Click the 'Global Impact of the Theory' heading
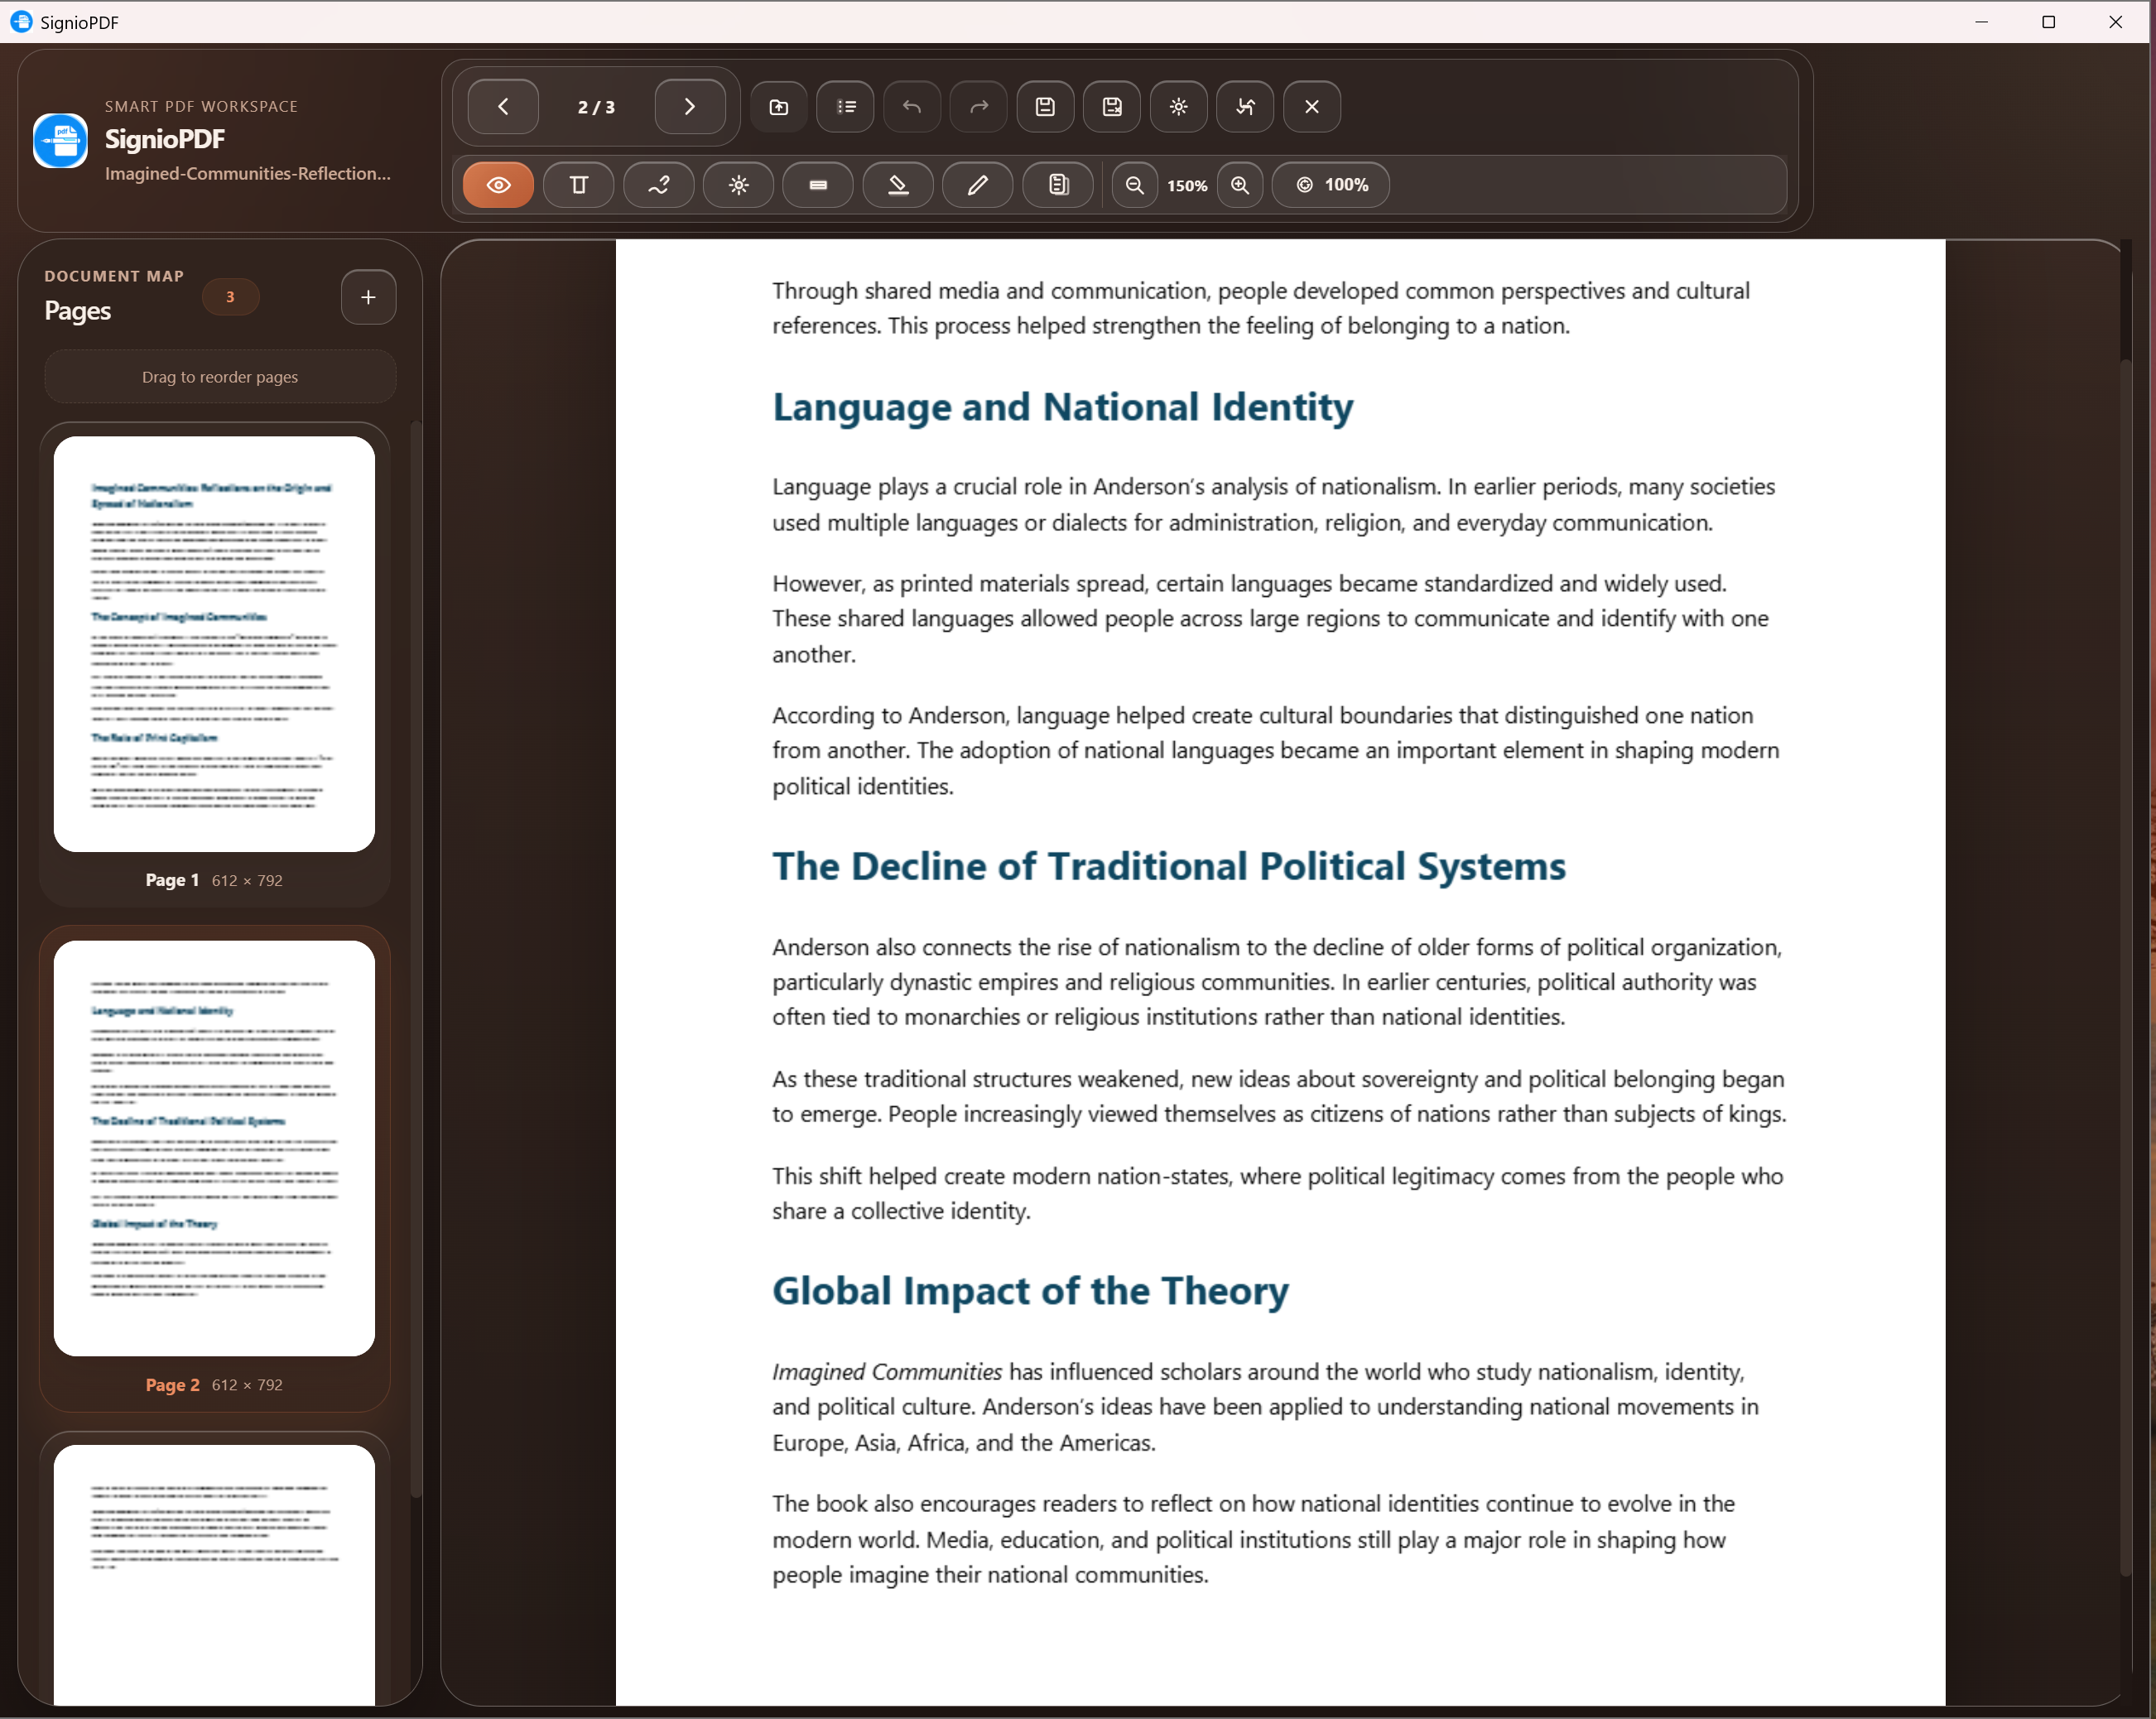2156x1719 pixels. tap(1030, 1292)
